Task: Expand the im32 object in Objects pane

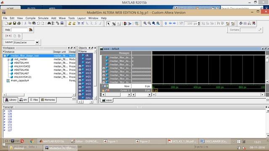Action: pos(80,91)
